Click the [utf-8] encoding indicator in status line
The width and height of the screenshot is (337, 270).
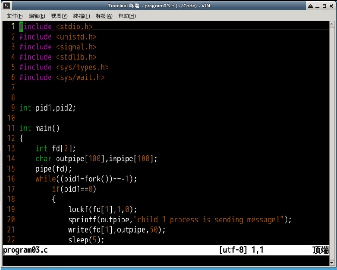tap(233, 250)
